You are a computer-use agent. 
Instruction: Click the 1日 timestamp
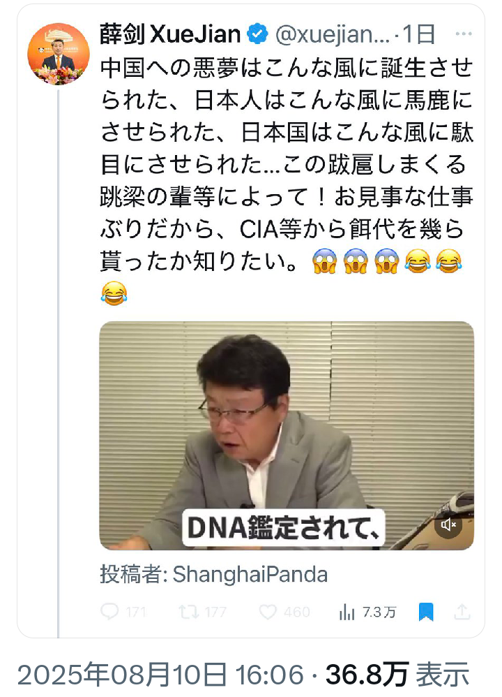coord(418,34)
